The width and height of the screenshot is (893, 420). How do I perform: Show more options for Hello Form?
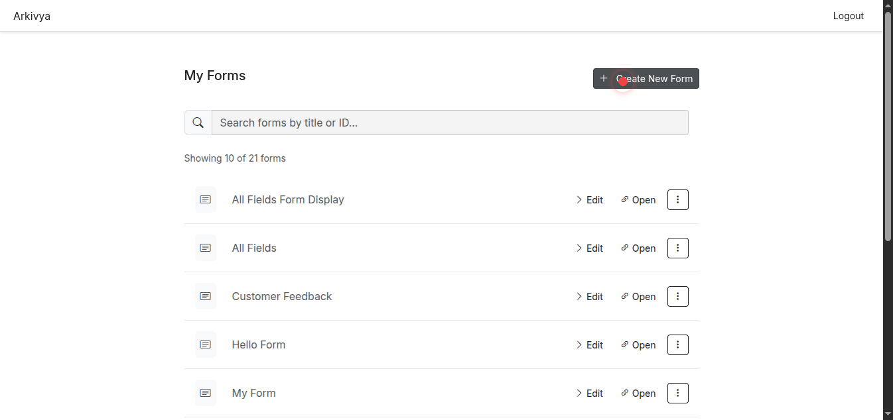pyautogui.click(x=677, y=344)
